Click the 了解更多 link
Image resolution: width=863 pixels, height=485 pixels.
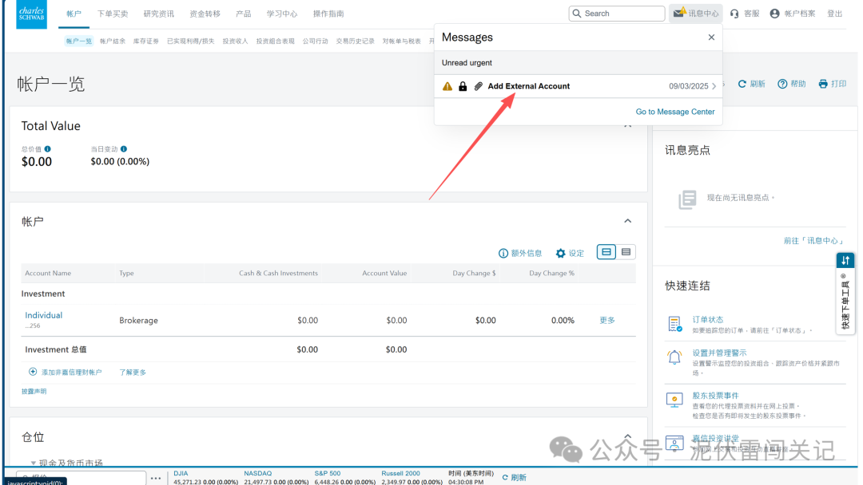[x=133, y=372]
